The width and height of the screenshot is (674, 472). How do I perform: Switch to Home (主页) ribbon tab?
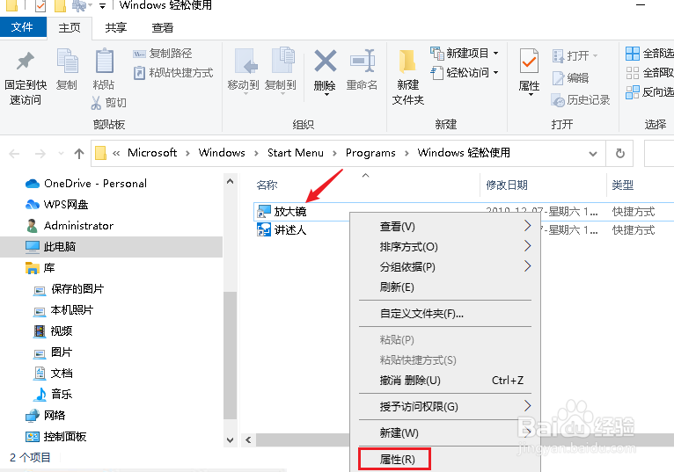(70, 28)
